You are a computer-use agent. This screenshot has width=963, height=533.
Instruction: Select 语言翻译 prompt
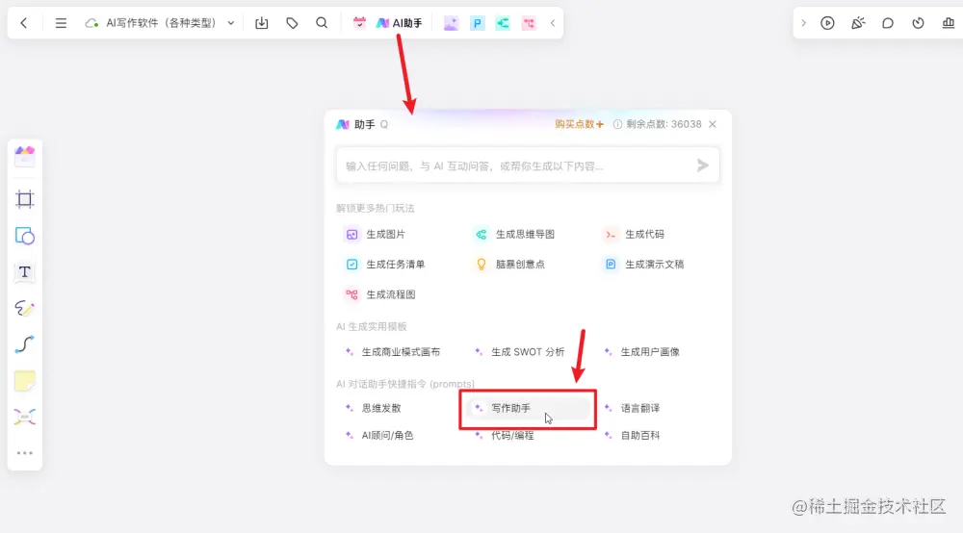pos(632,408)
